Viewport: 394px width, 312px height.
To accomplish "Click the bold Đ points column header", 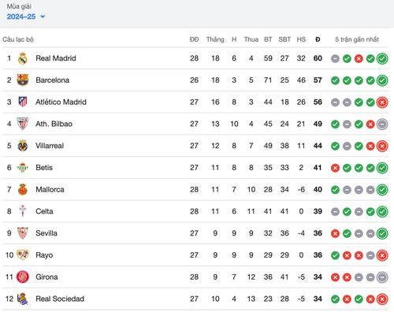I will (x=318, y=39).
